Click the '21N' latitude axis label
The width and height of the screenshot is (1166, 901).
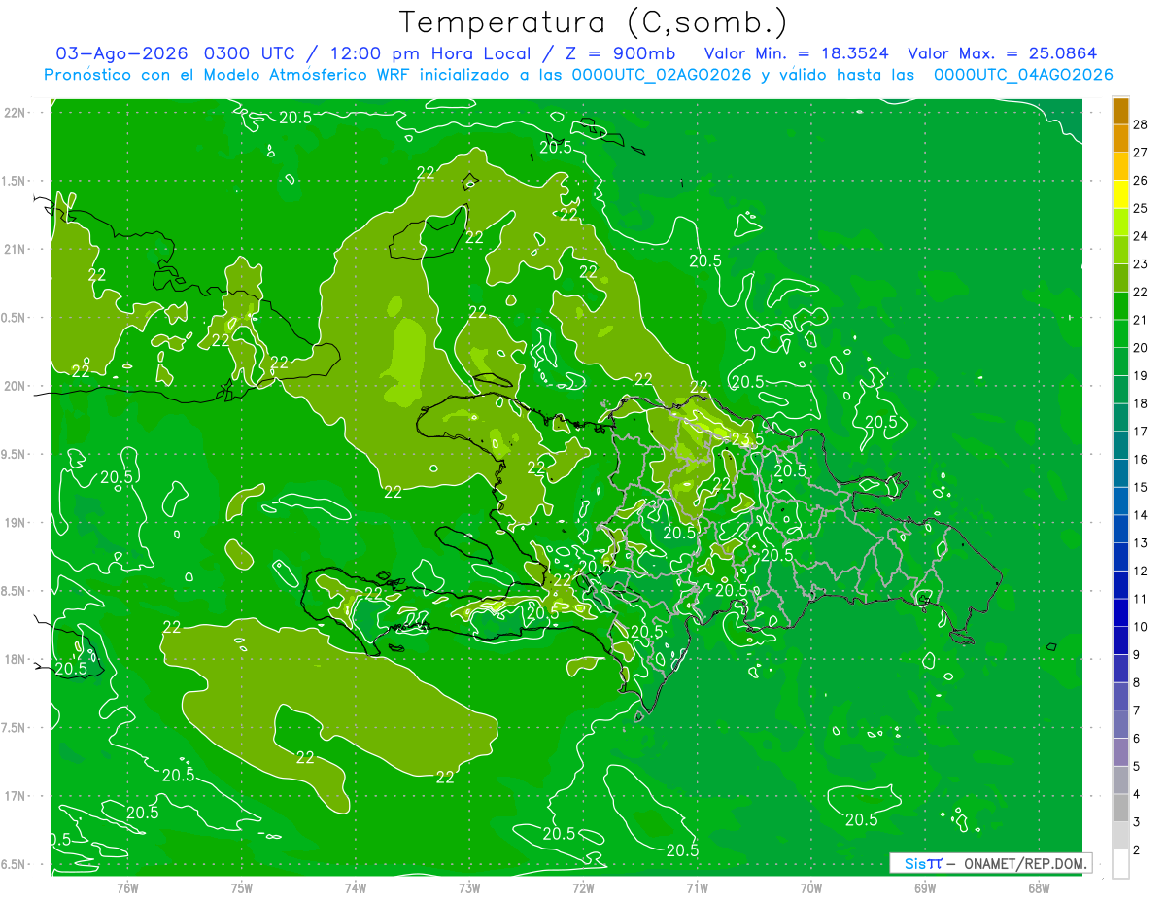[17, 249]
